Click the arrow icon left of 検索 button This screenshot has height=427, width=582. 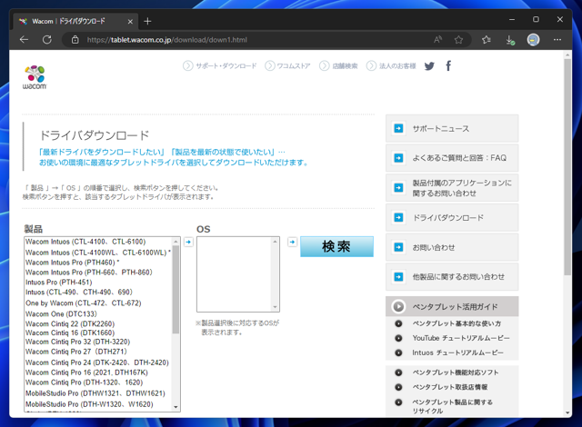coord(293,242)
